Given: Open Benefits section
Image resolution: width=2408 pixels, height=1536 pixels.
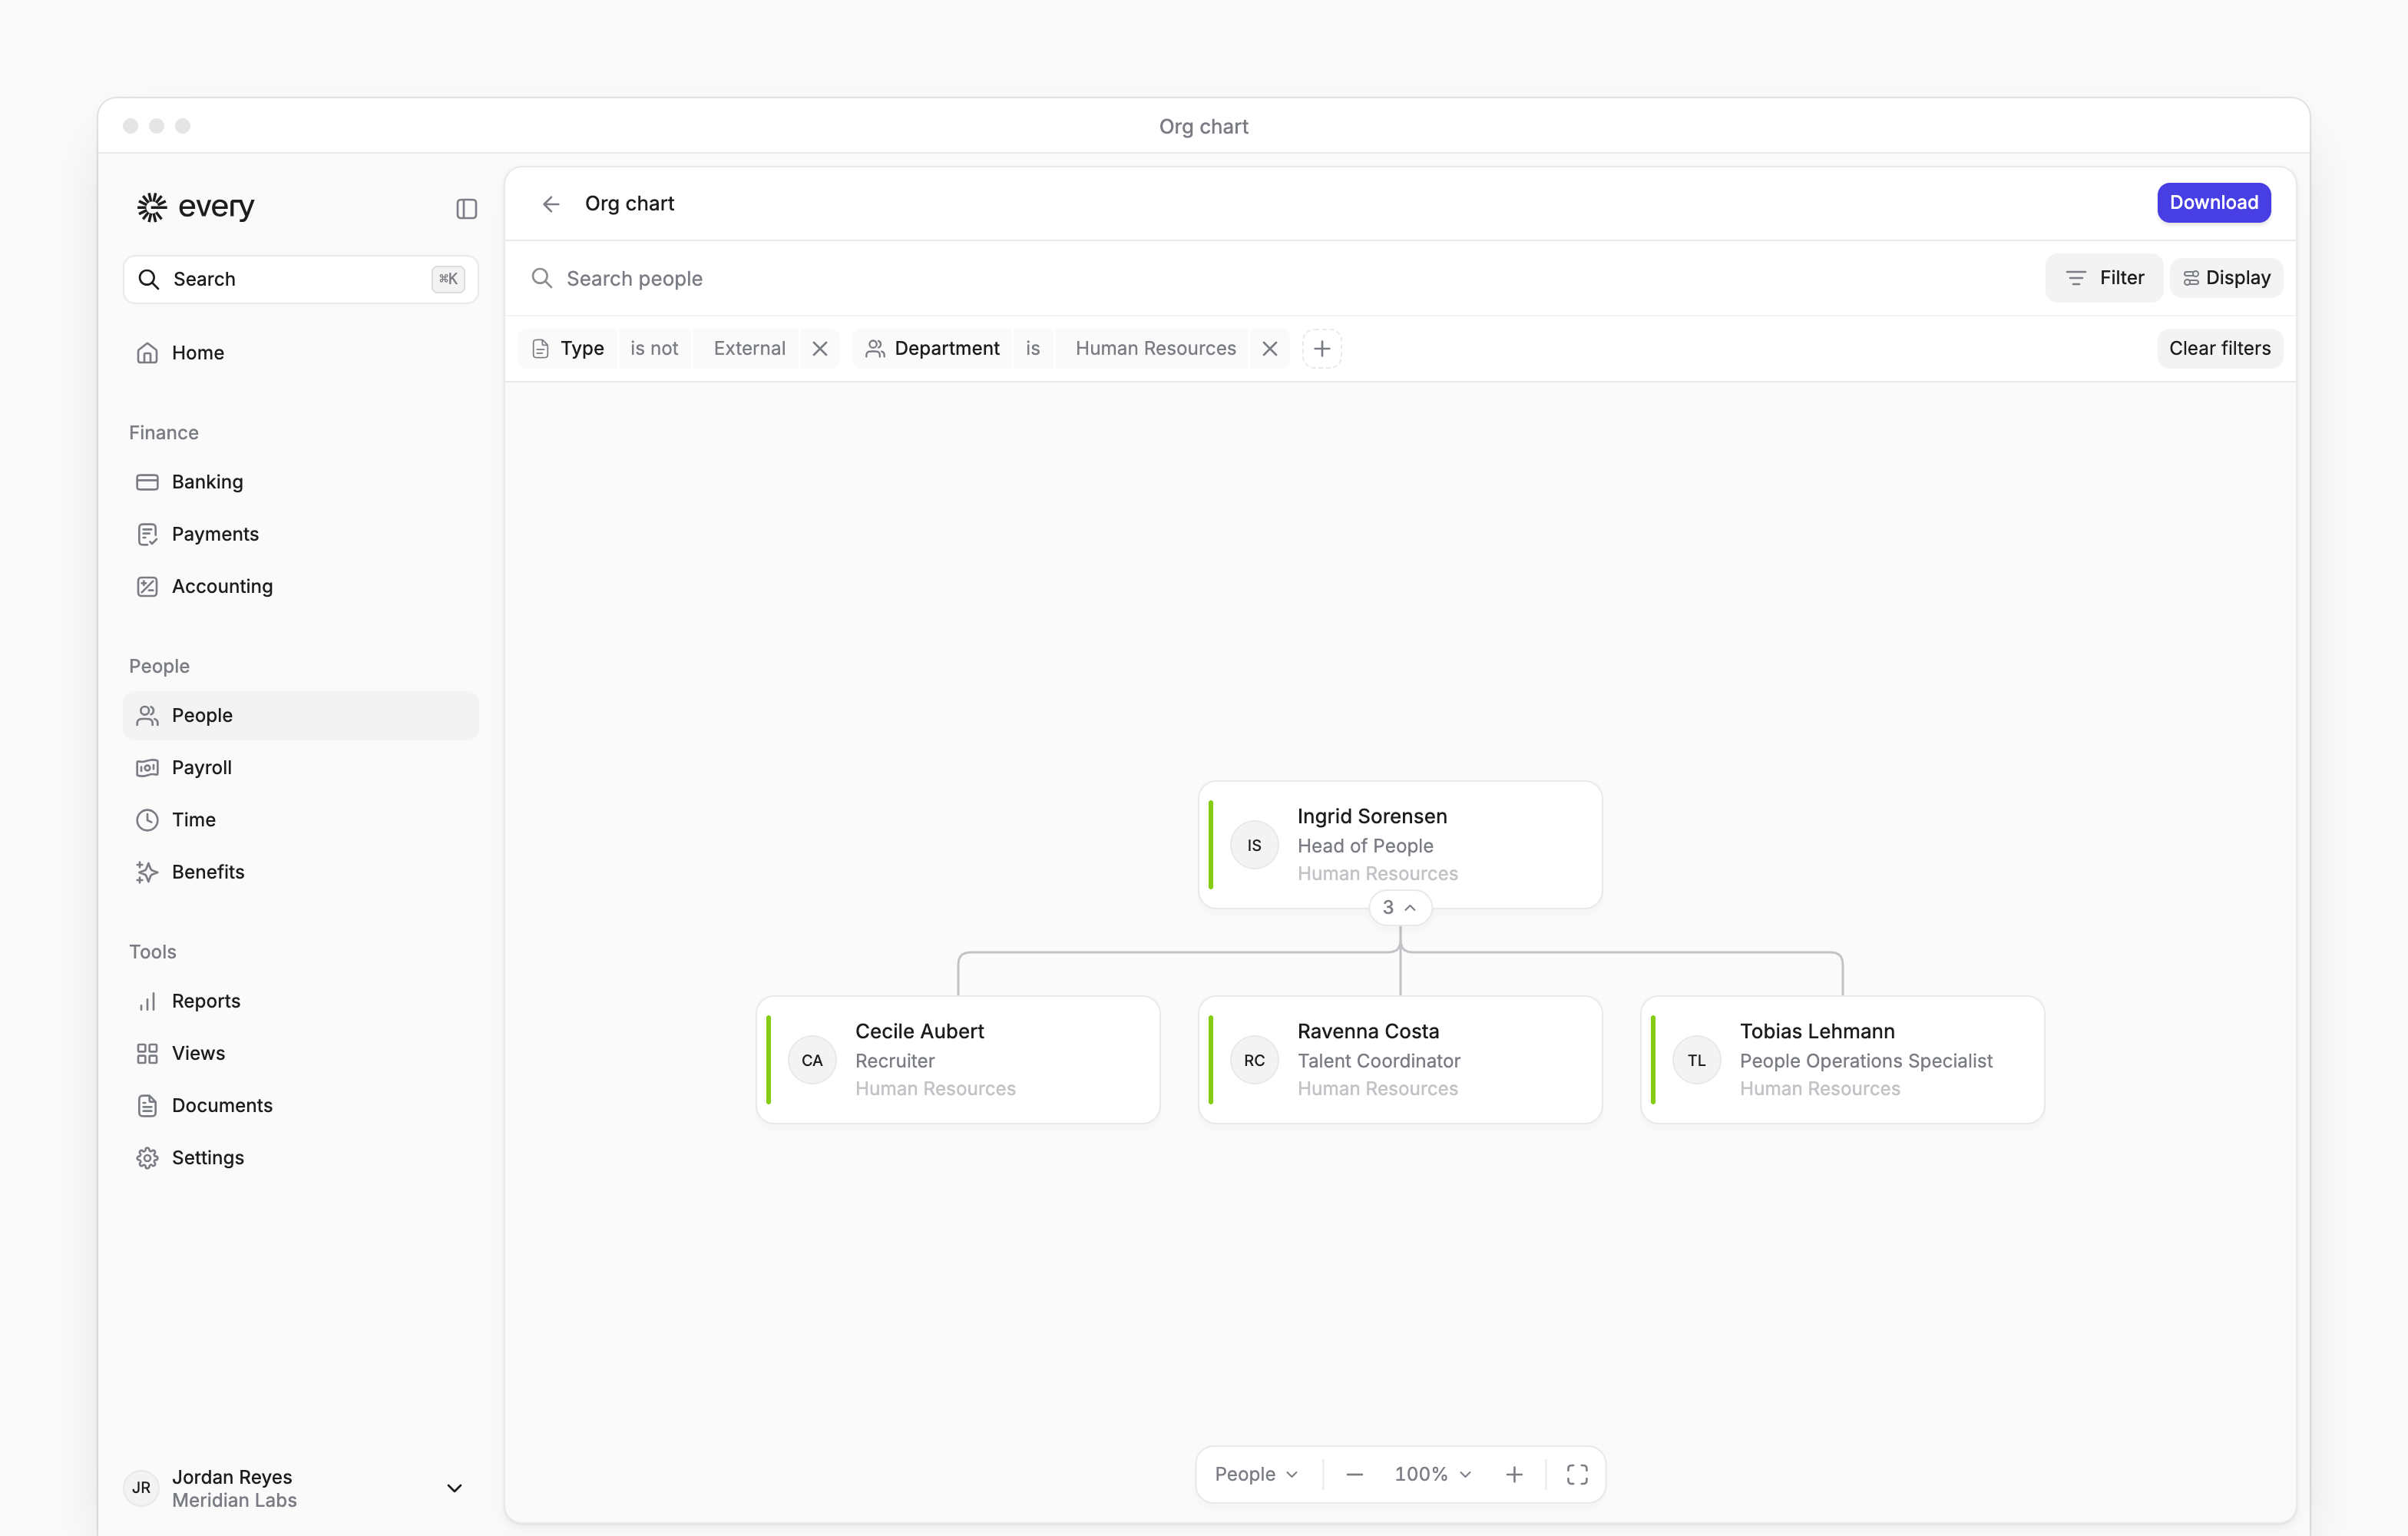Looking at the screenshot, I should coord(301,872).
